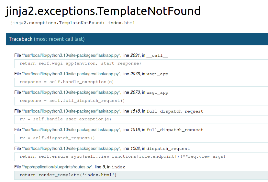Select the frame line 1516 in full_dispatch_request
This screenshot has width=268, height=182.
(109, 130)
